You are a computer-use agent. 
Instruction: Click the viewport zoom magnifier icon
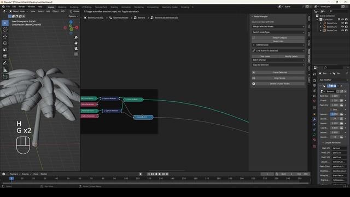[x=76, y=38]
